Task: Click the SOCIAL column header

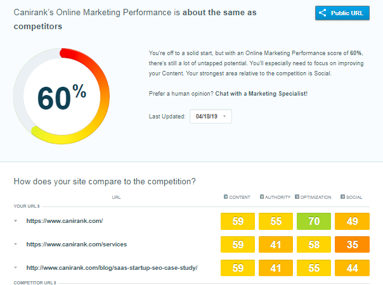Action: pyautogui.click(x=354, y=197)
